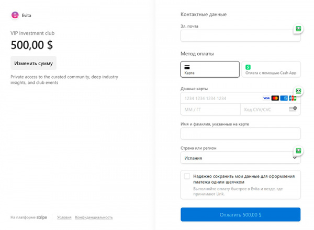Screen dimensions: 314x230
Task: Open the Конфиденциальность link
Action: (94, 217)
